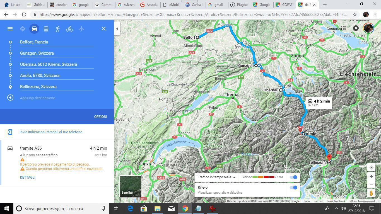381x214 pixels.
Task: Switch to the GOFAST browser tab
Action: (x=285, y=5)
